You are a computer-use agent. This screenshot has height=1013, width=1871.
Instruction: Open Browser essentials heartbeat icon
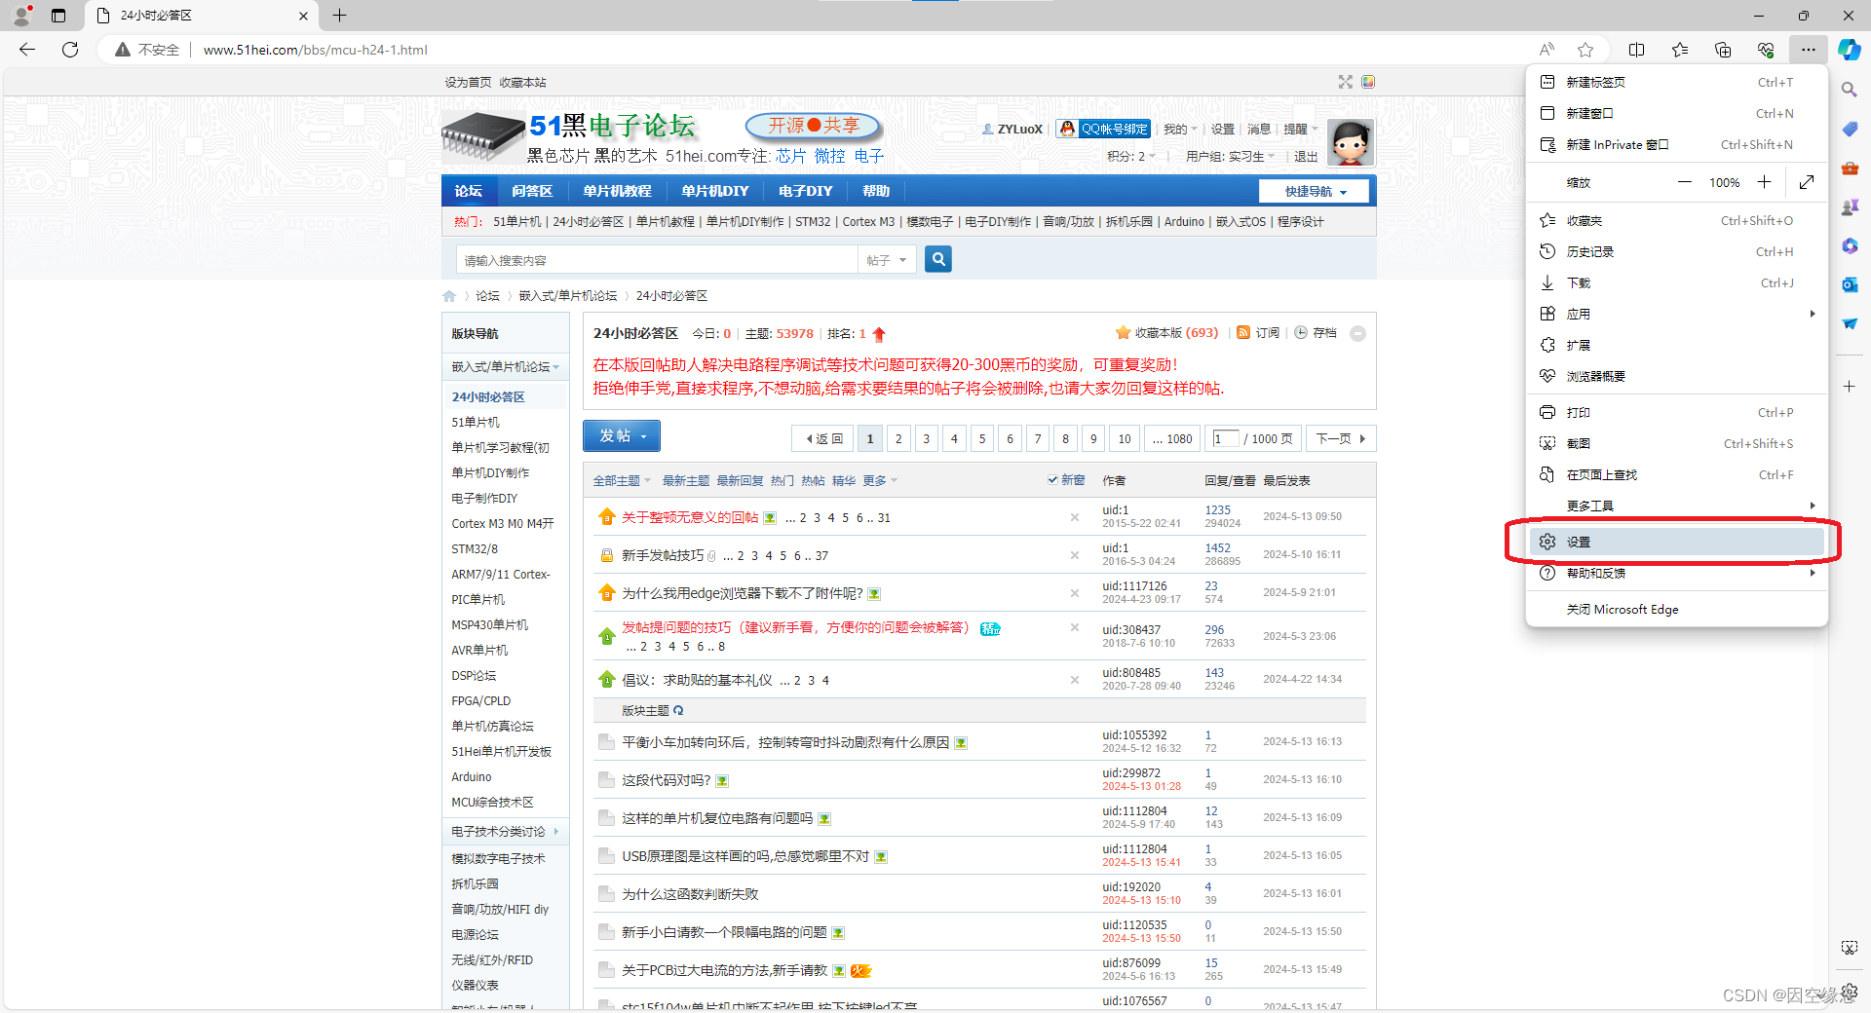tap(1766, 50)
